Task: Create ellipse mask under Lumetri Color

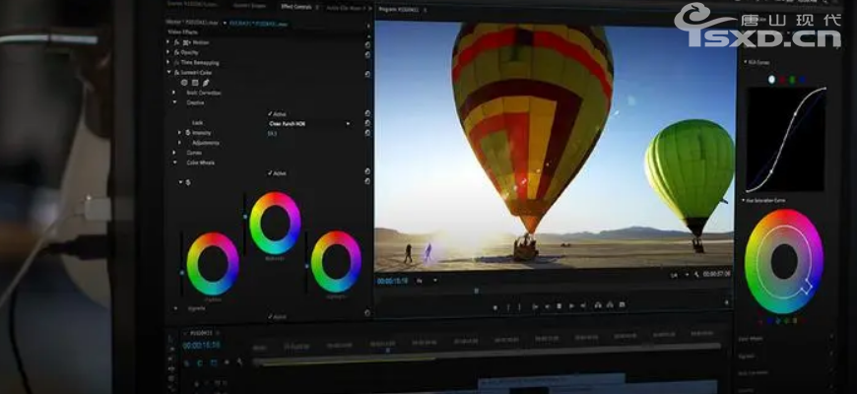Action: (x=184, y=83)
